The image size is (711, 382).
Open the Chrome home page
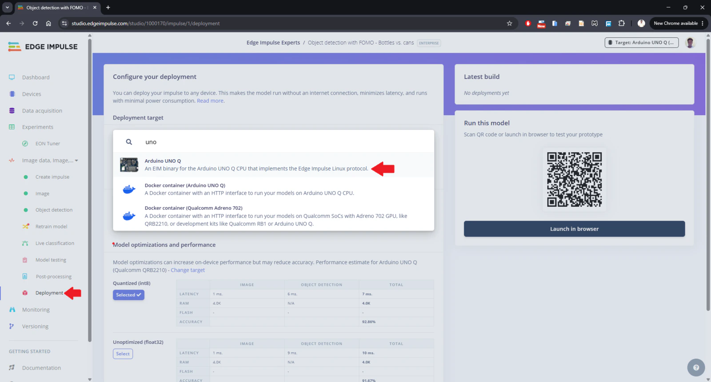tap(48, 23)
